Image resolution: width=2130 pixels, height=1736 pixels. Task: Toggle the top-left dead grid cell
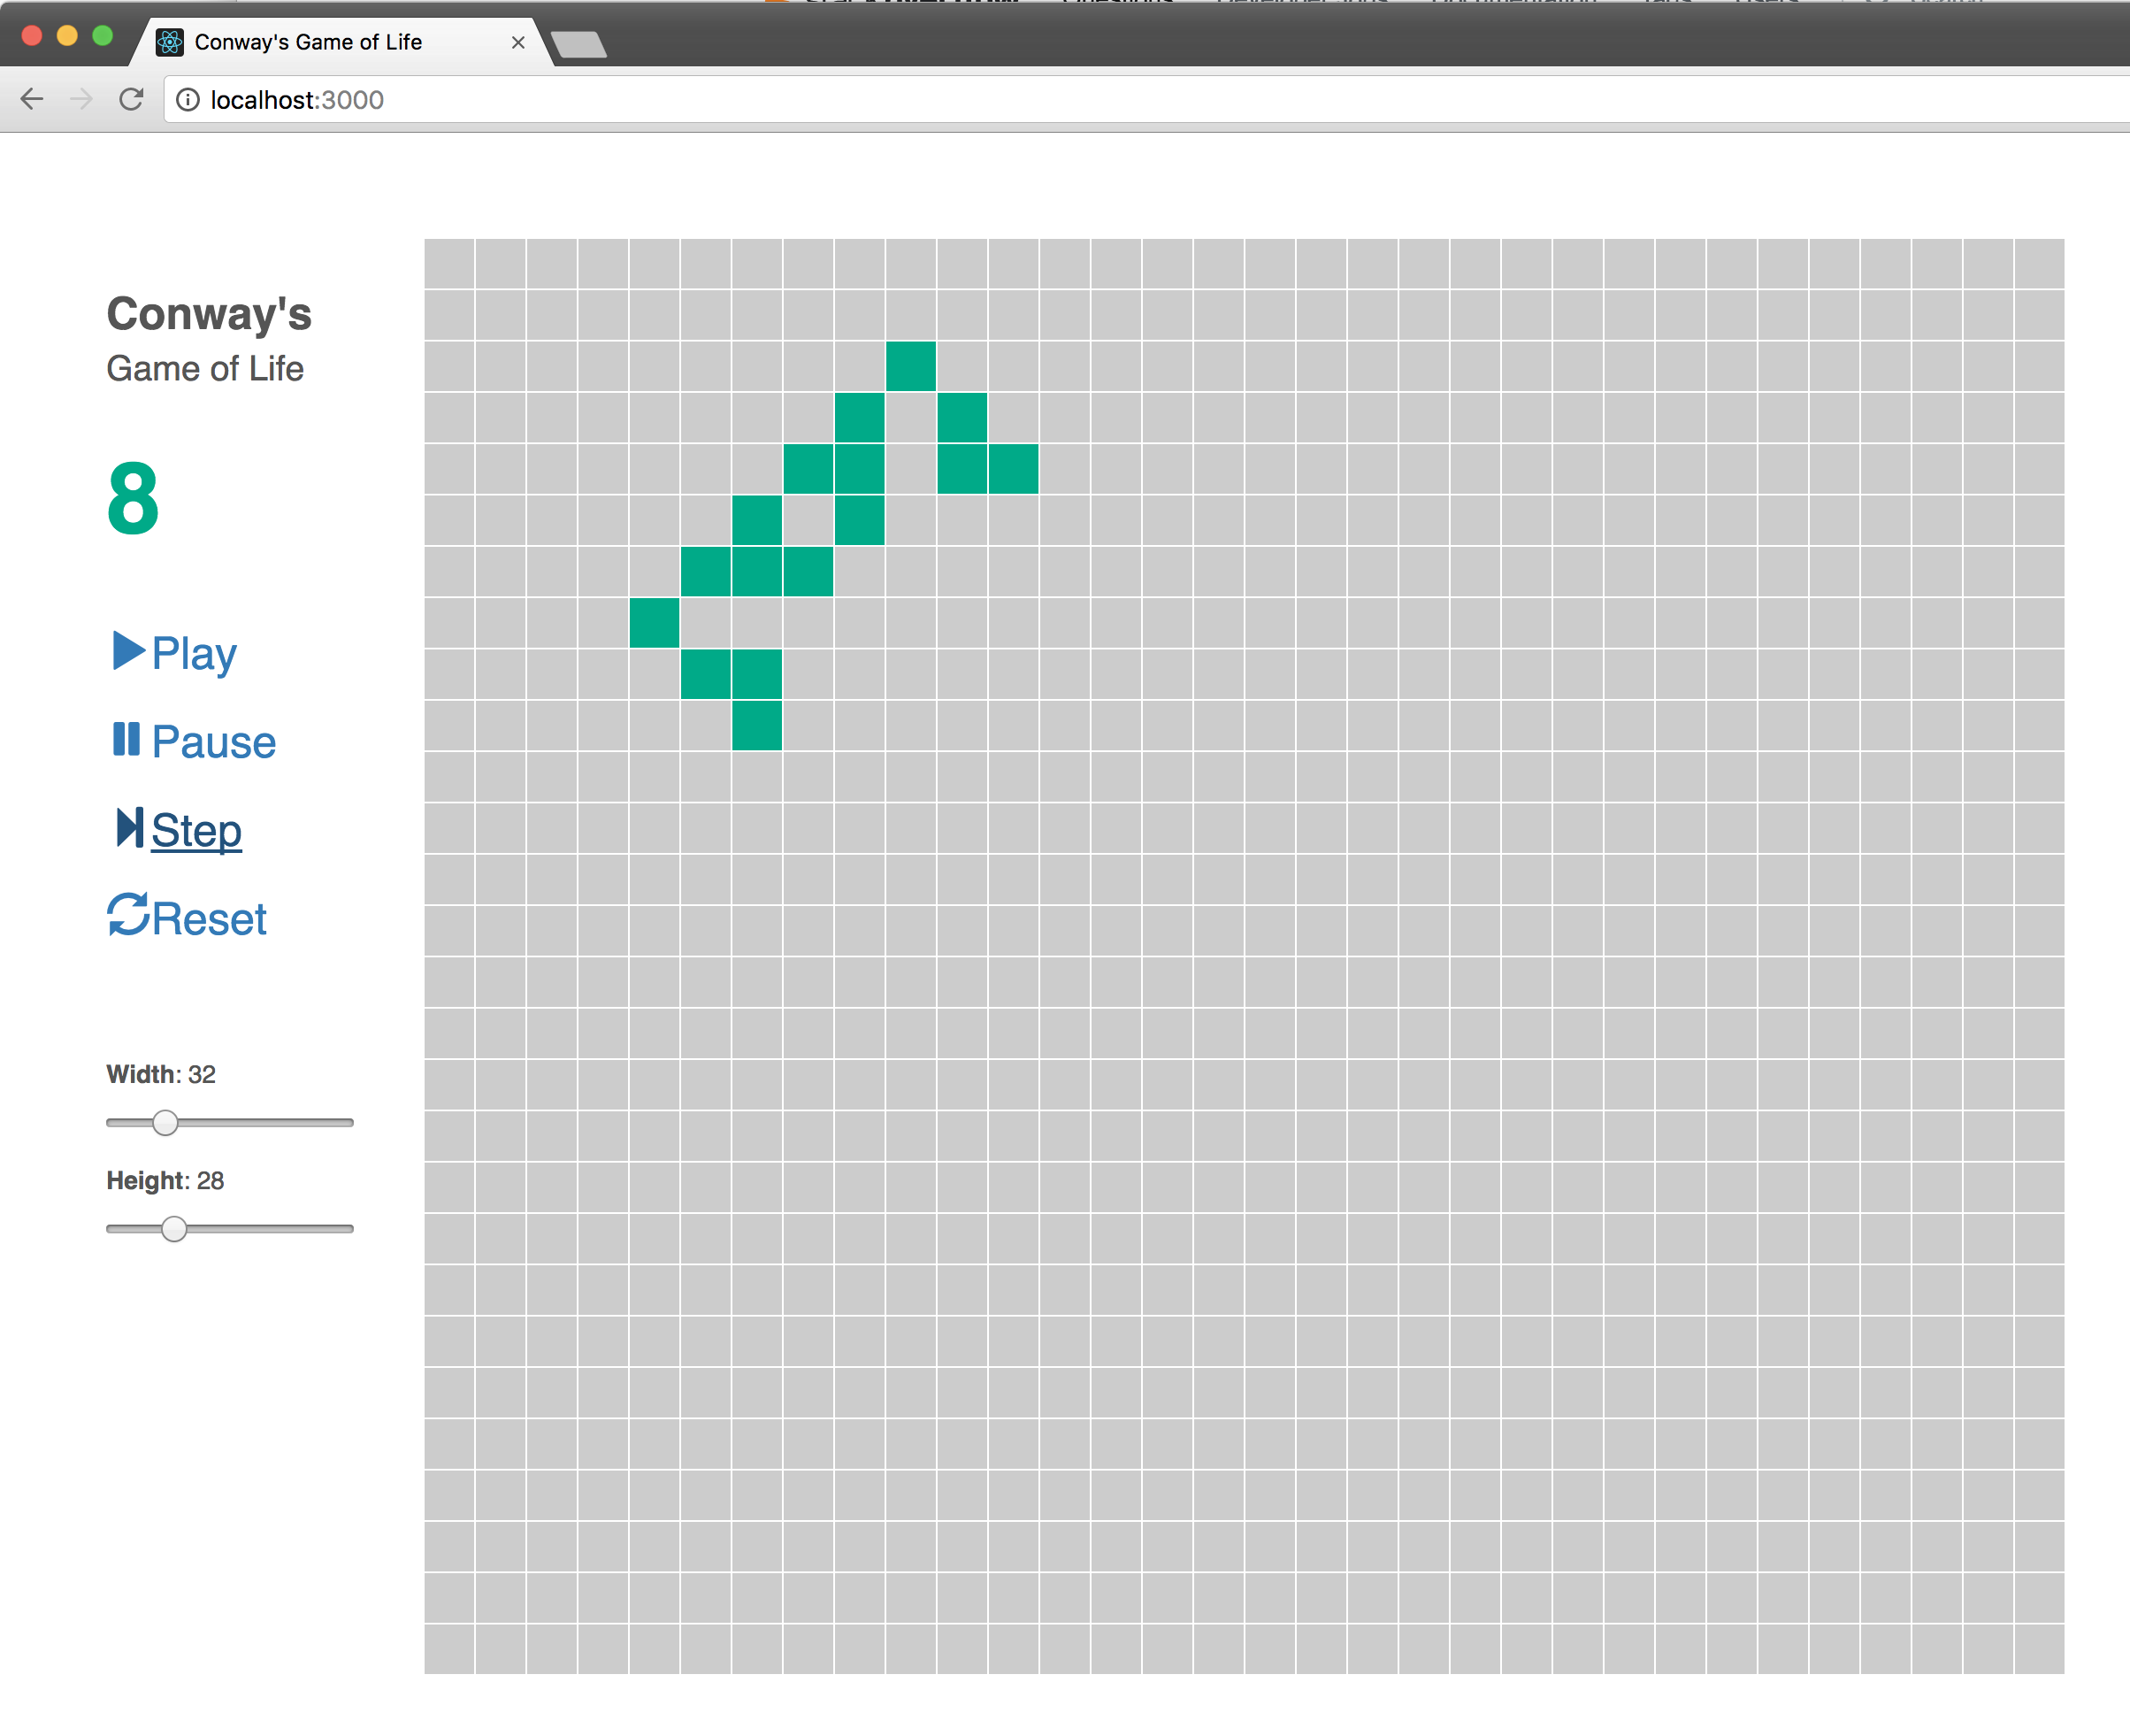coord(448,263)
